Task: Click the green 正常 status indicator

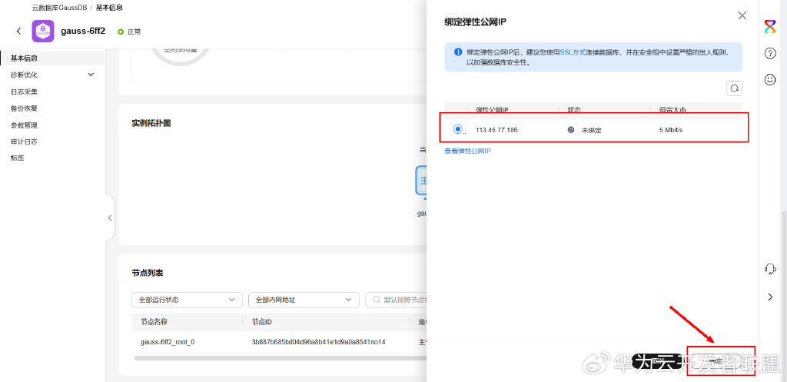Action: pyautogui.click(x=121, y=32)
